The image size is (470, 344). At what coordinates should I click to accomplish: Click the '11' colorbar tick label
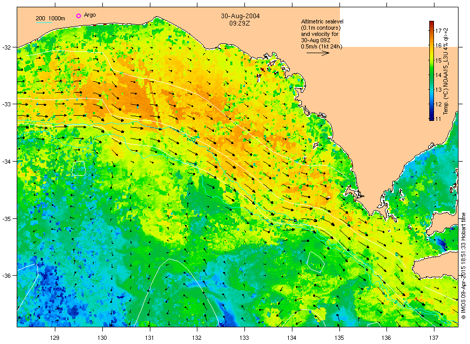tap(438, 119)
